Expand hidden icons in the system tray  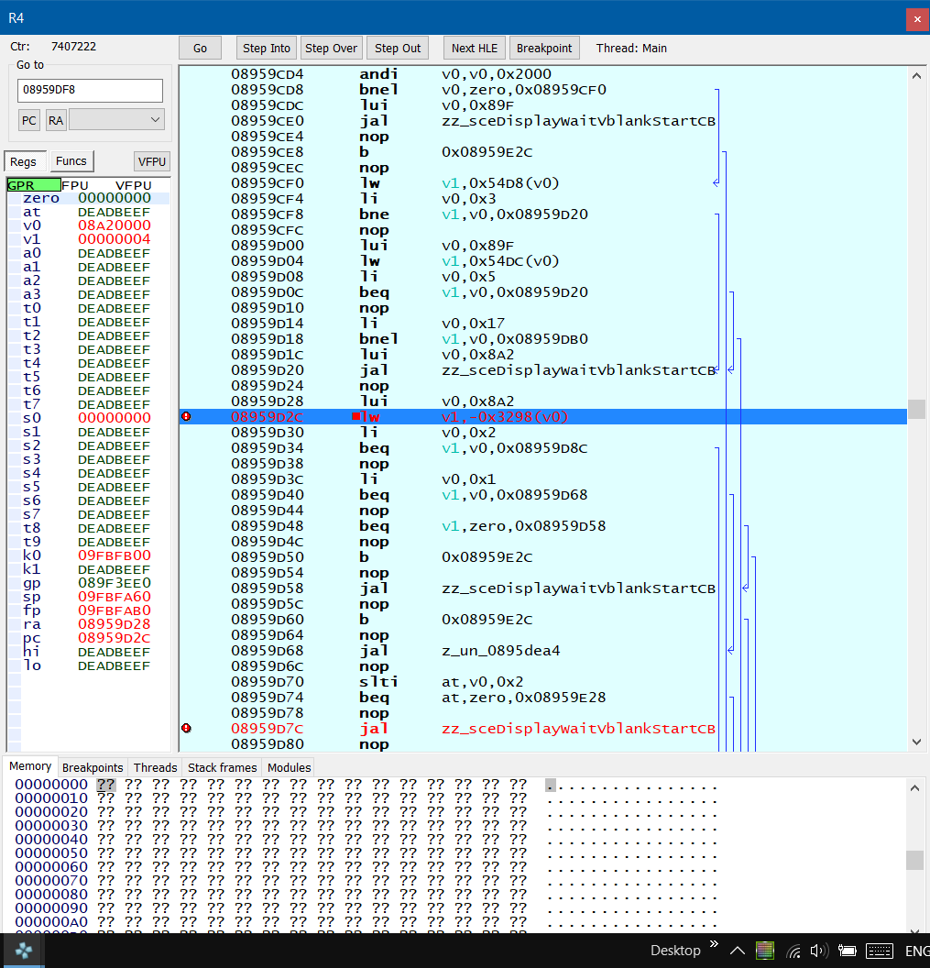click(x=737, y=951)
